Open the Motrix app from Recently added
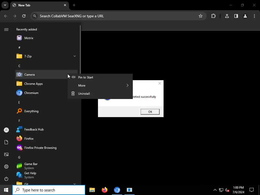 coord(46,38)
